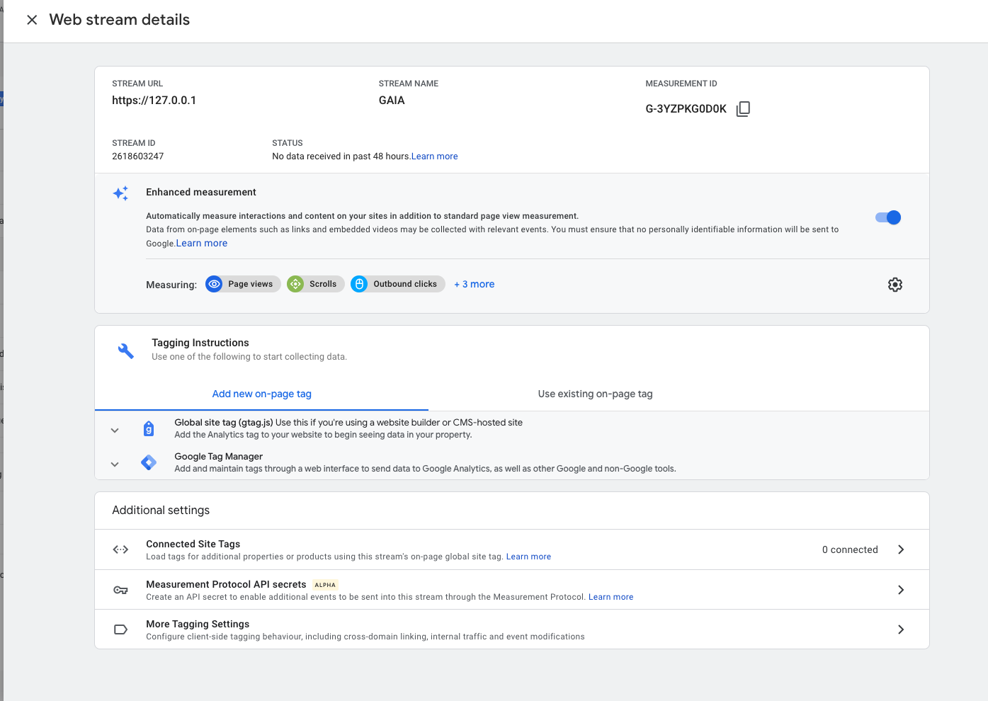Expand the Global site tag chevron
Image resolution: width=988 pixels, height=701 pixels.
point(115,430)
